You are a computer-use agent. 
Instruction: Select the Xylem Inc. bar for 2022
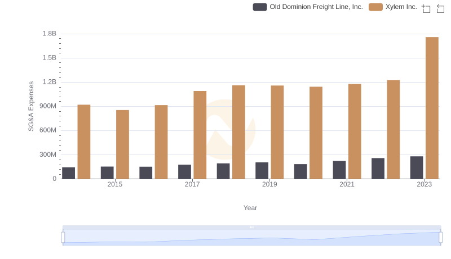[393, 129]
